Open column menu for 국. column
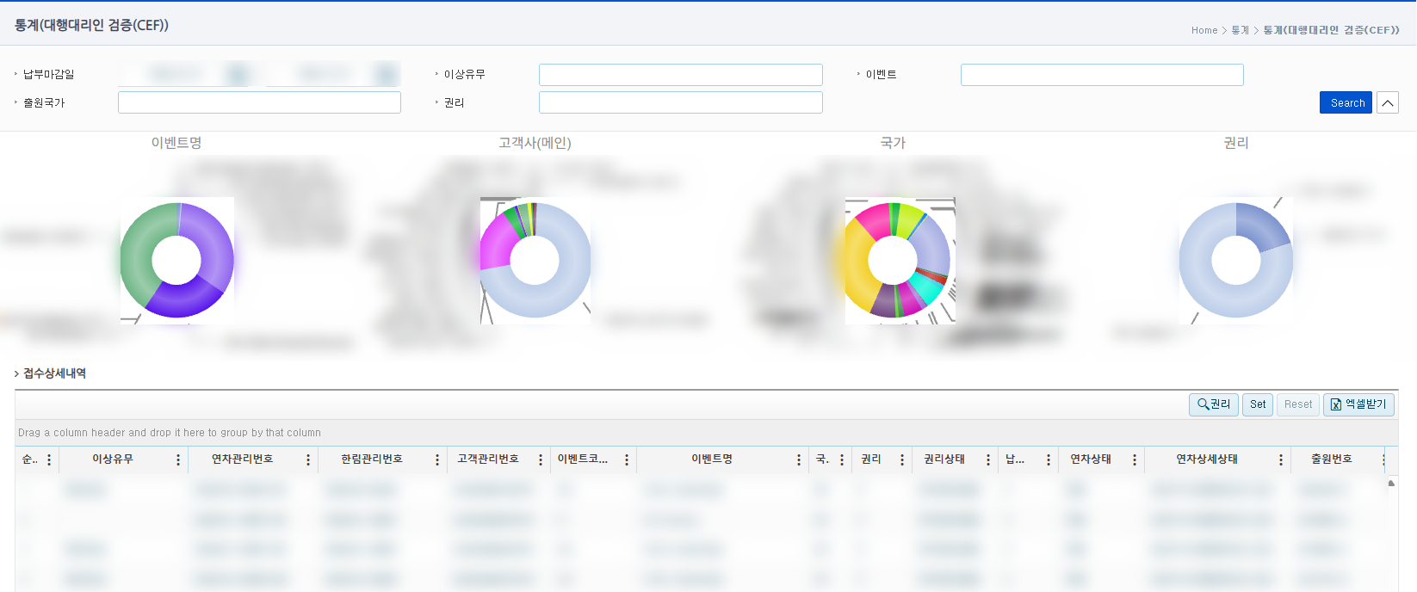1417x592 pixels. [x=842, y=460]
